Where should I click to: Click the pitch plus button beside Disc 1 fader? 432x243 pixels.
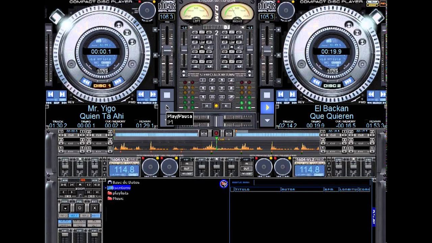(x=155, y=30)
